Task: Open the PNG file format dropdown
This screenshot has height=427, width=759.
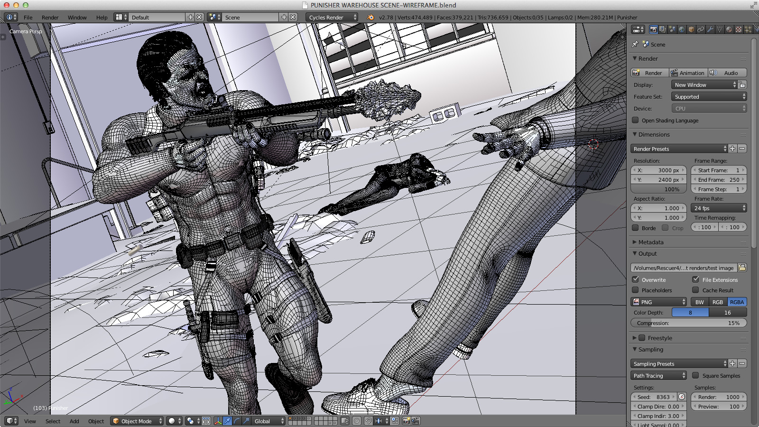Action: click(x=659, y=302)
